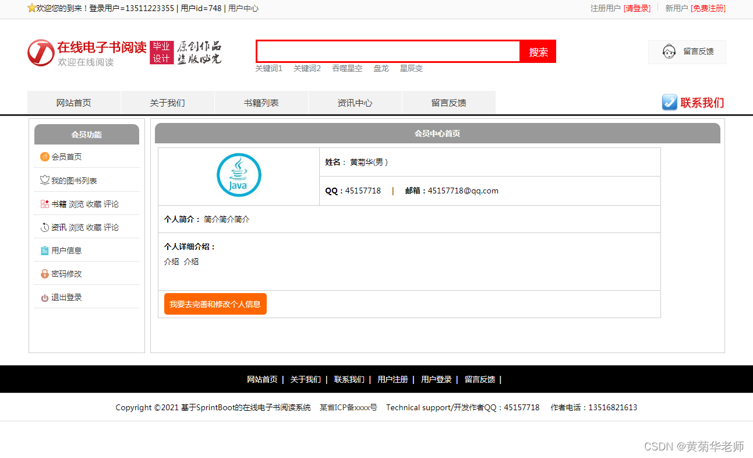This screenshot has height=458, width=753.
Task: Open the 免费注册 registration link
Action: (710, 9)
